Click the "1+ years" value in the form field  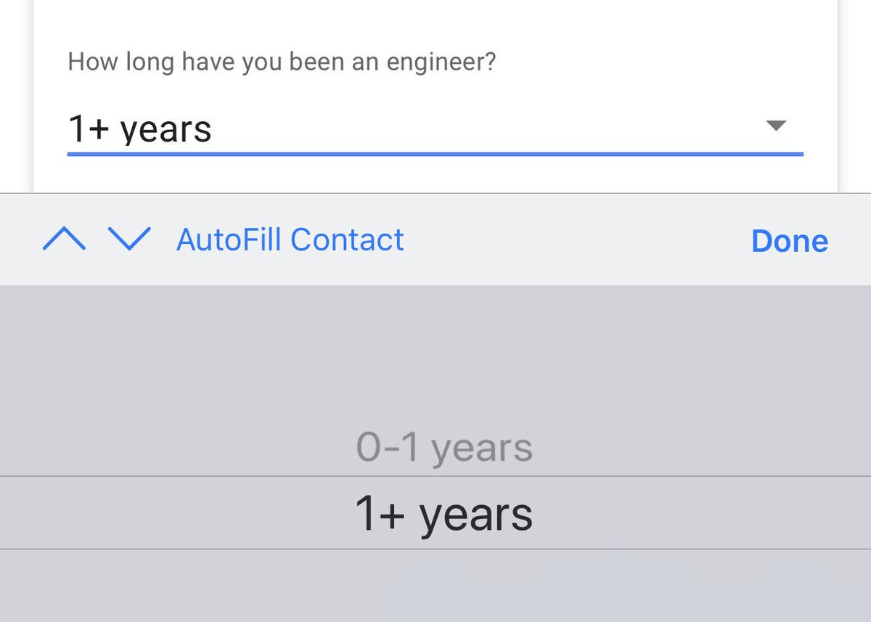point(139,129)
